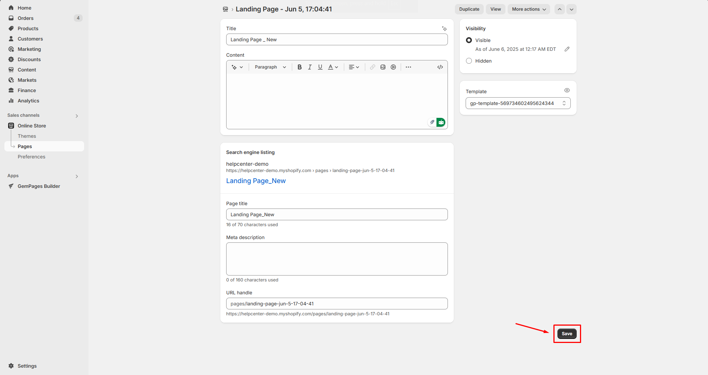The width and height of the screenshot is (708, 375).
Task: Click pencil icon to edit visibility date
Action: tap(567, 49)
